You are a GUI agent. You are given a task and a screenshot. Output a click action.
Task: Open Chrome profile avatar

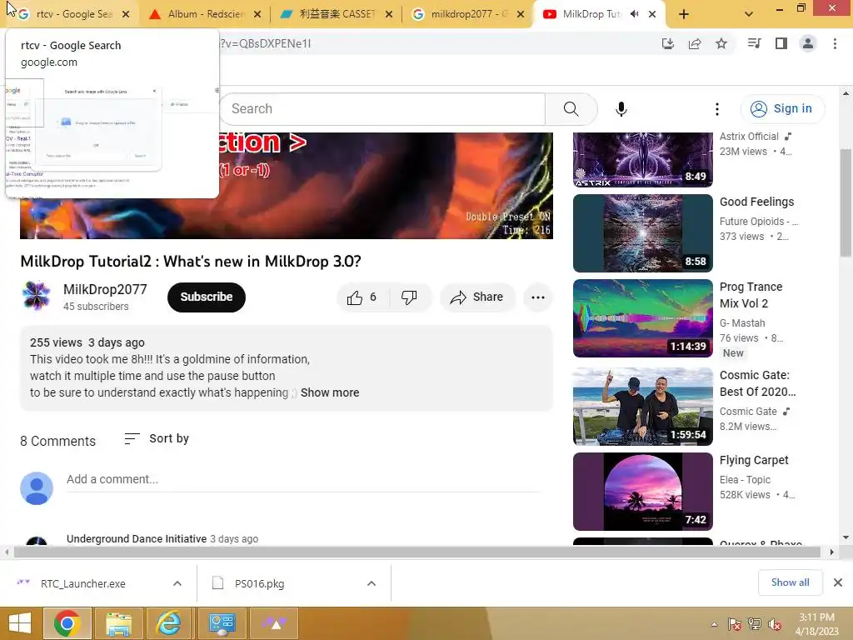pos(808,43)
